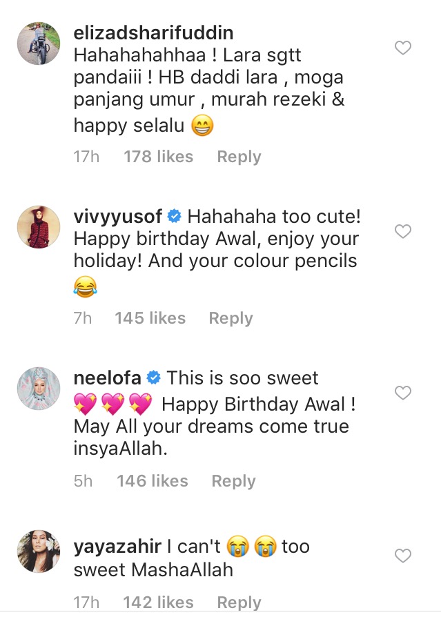Like vivyyusof's comment with the heart
Screen dimensions: 441x617
(402, 231)
